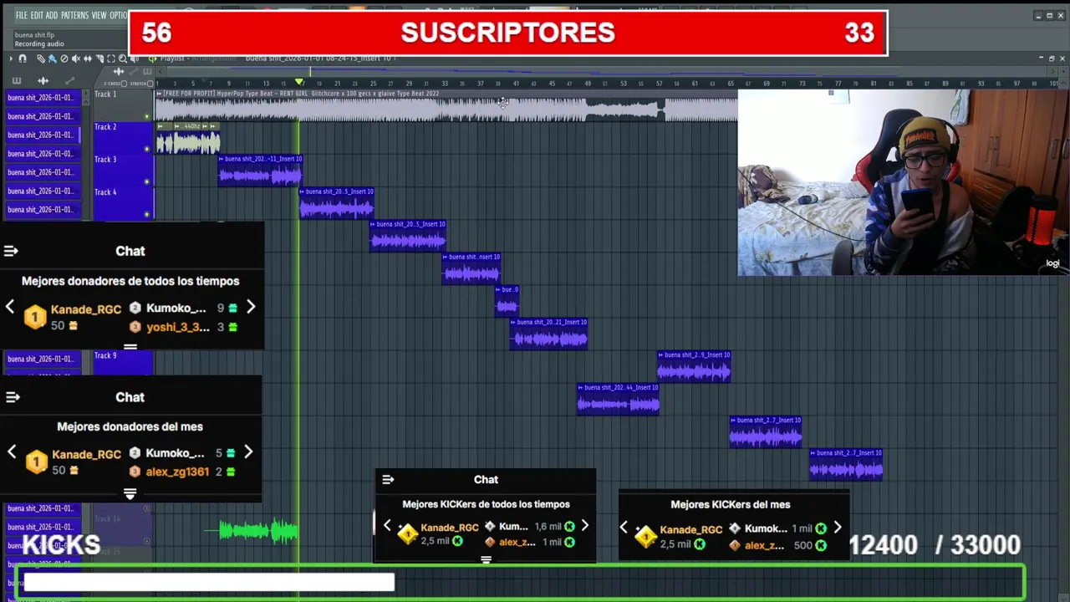The width and height of the screenshot is (1070, 602).
Task: Toggle the STRETCH option
Action: tap(150, 84)
